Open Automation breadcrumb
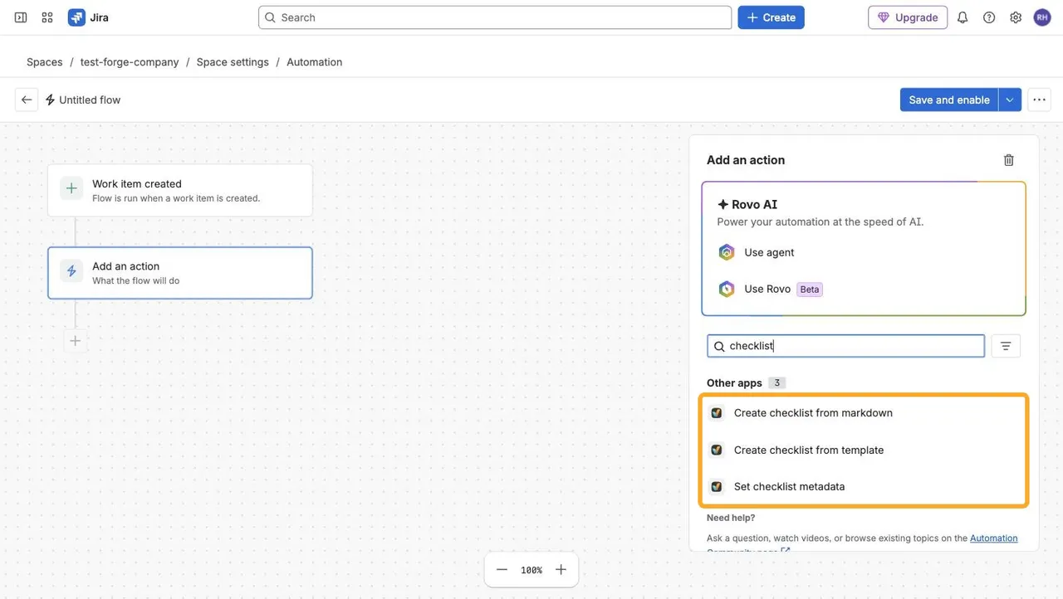The width and height of the screenshot is (1063, 599). point(314,62)
